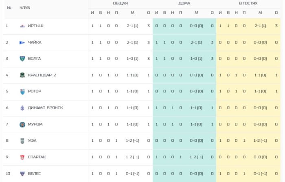Select the ДОМА home column header
This screenshot has width=285, height=182.
point(184,3)
